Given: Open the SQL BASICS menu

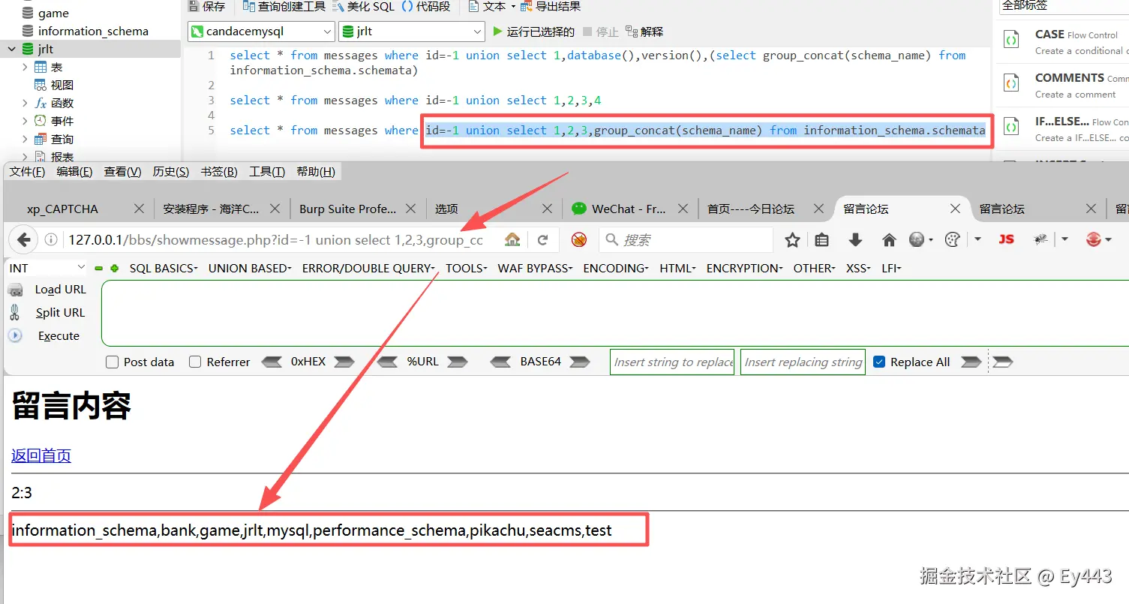Looking at the screenshot, I should (164, 268).
